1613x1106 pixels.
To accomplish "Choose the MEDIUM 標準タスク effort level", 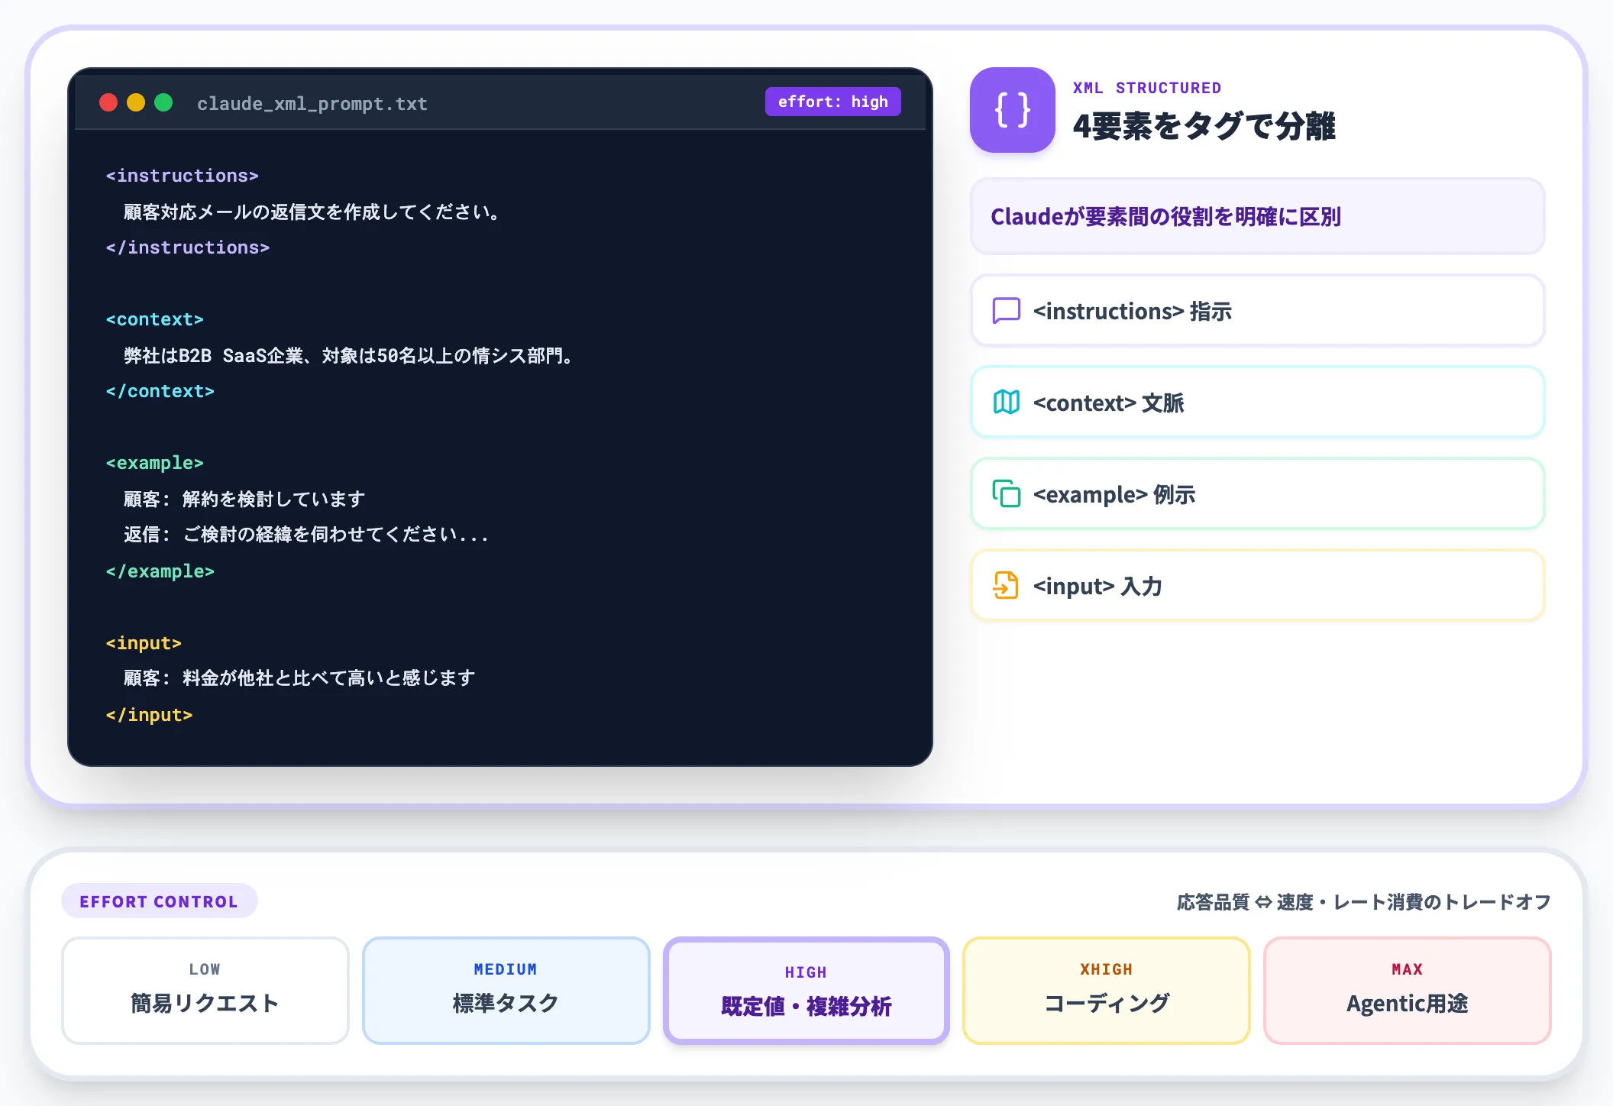I will (x=506, y=991).
